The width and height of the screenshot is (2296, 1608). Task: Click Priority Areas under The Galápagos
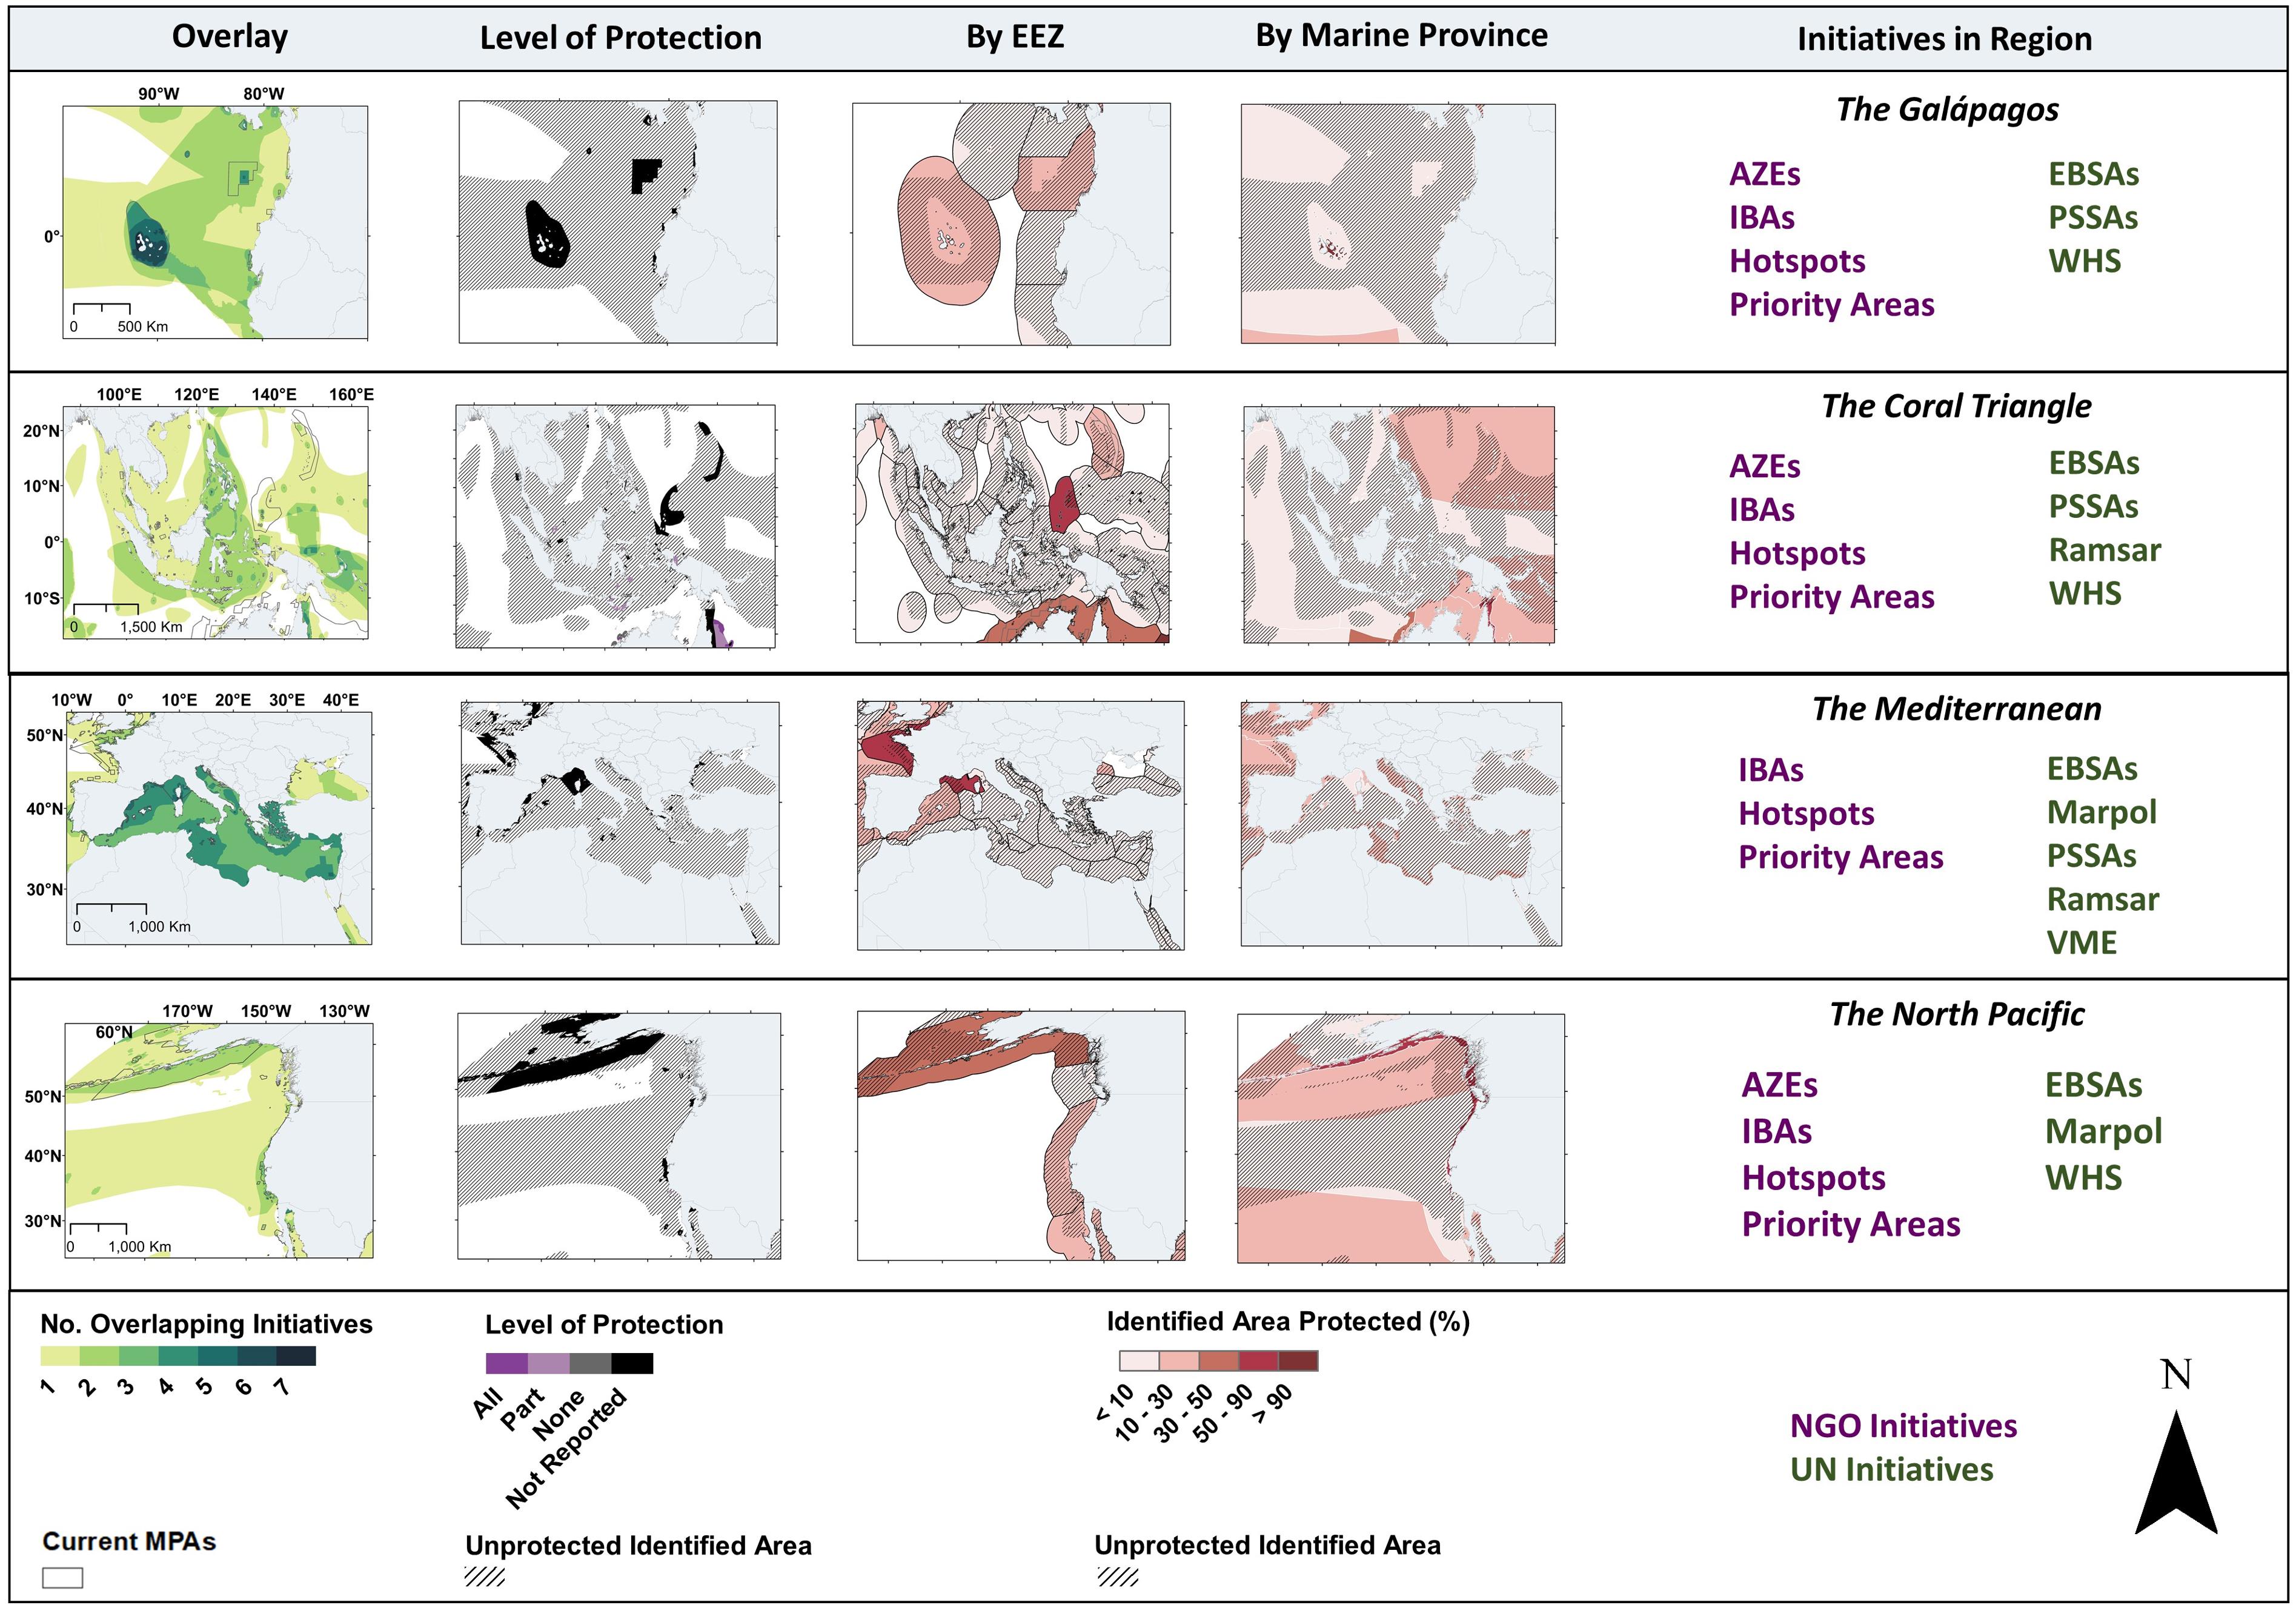tap(1832, 304)
